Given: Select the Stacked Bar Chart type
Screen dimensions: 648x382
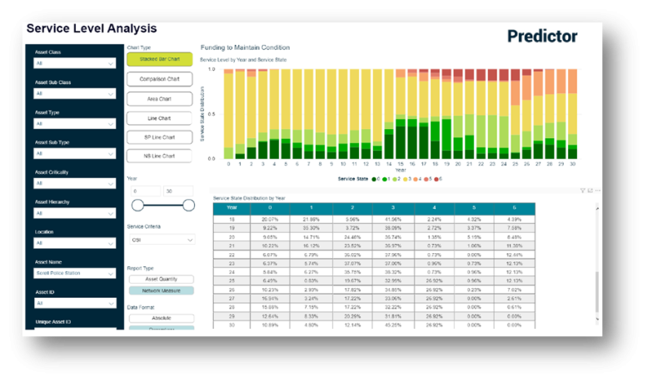Looking at the screenshot, I should (160, 59).
